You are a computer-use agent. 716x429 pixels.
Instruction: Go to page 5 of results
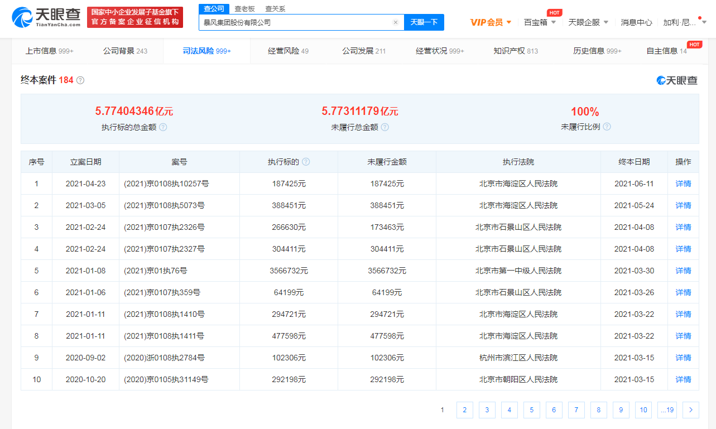pyautogui.click(x=531, y=410)
